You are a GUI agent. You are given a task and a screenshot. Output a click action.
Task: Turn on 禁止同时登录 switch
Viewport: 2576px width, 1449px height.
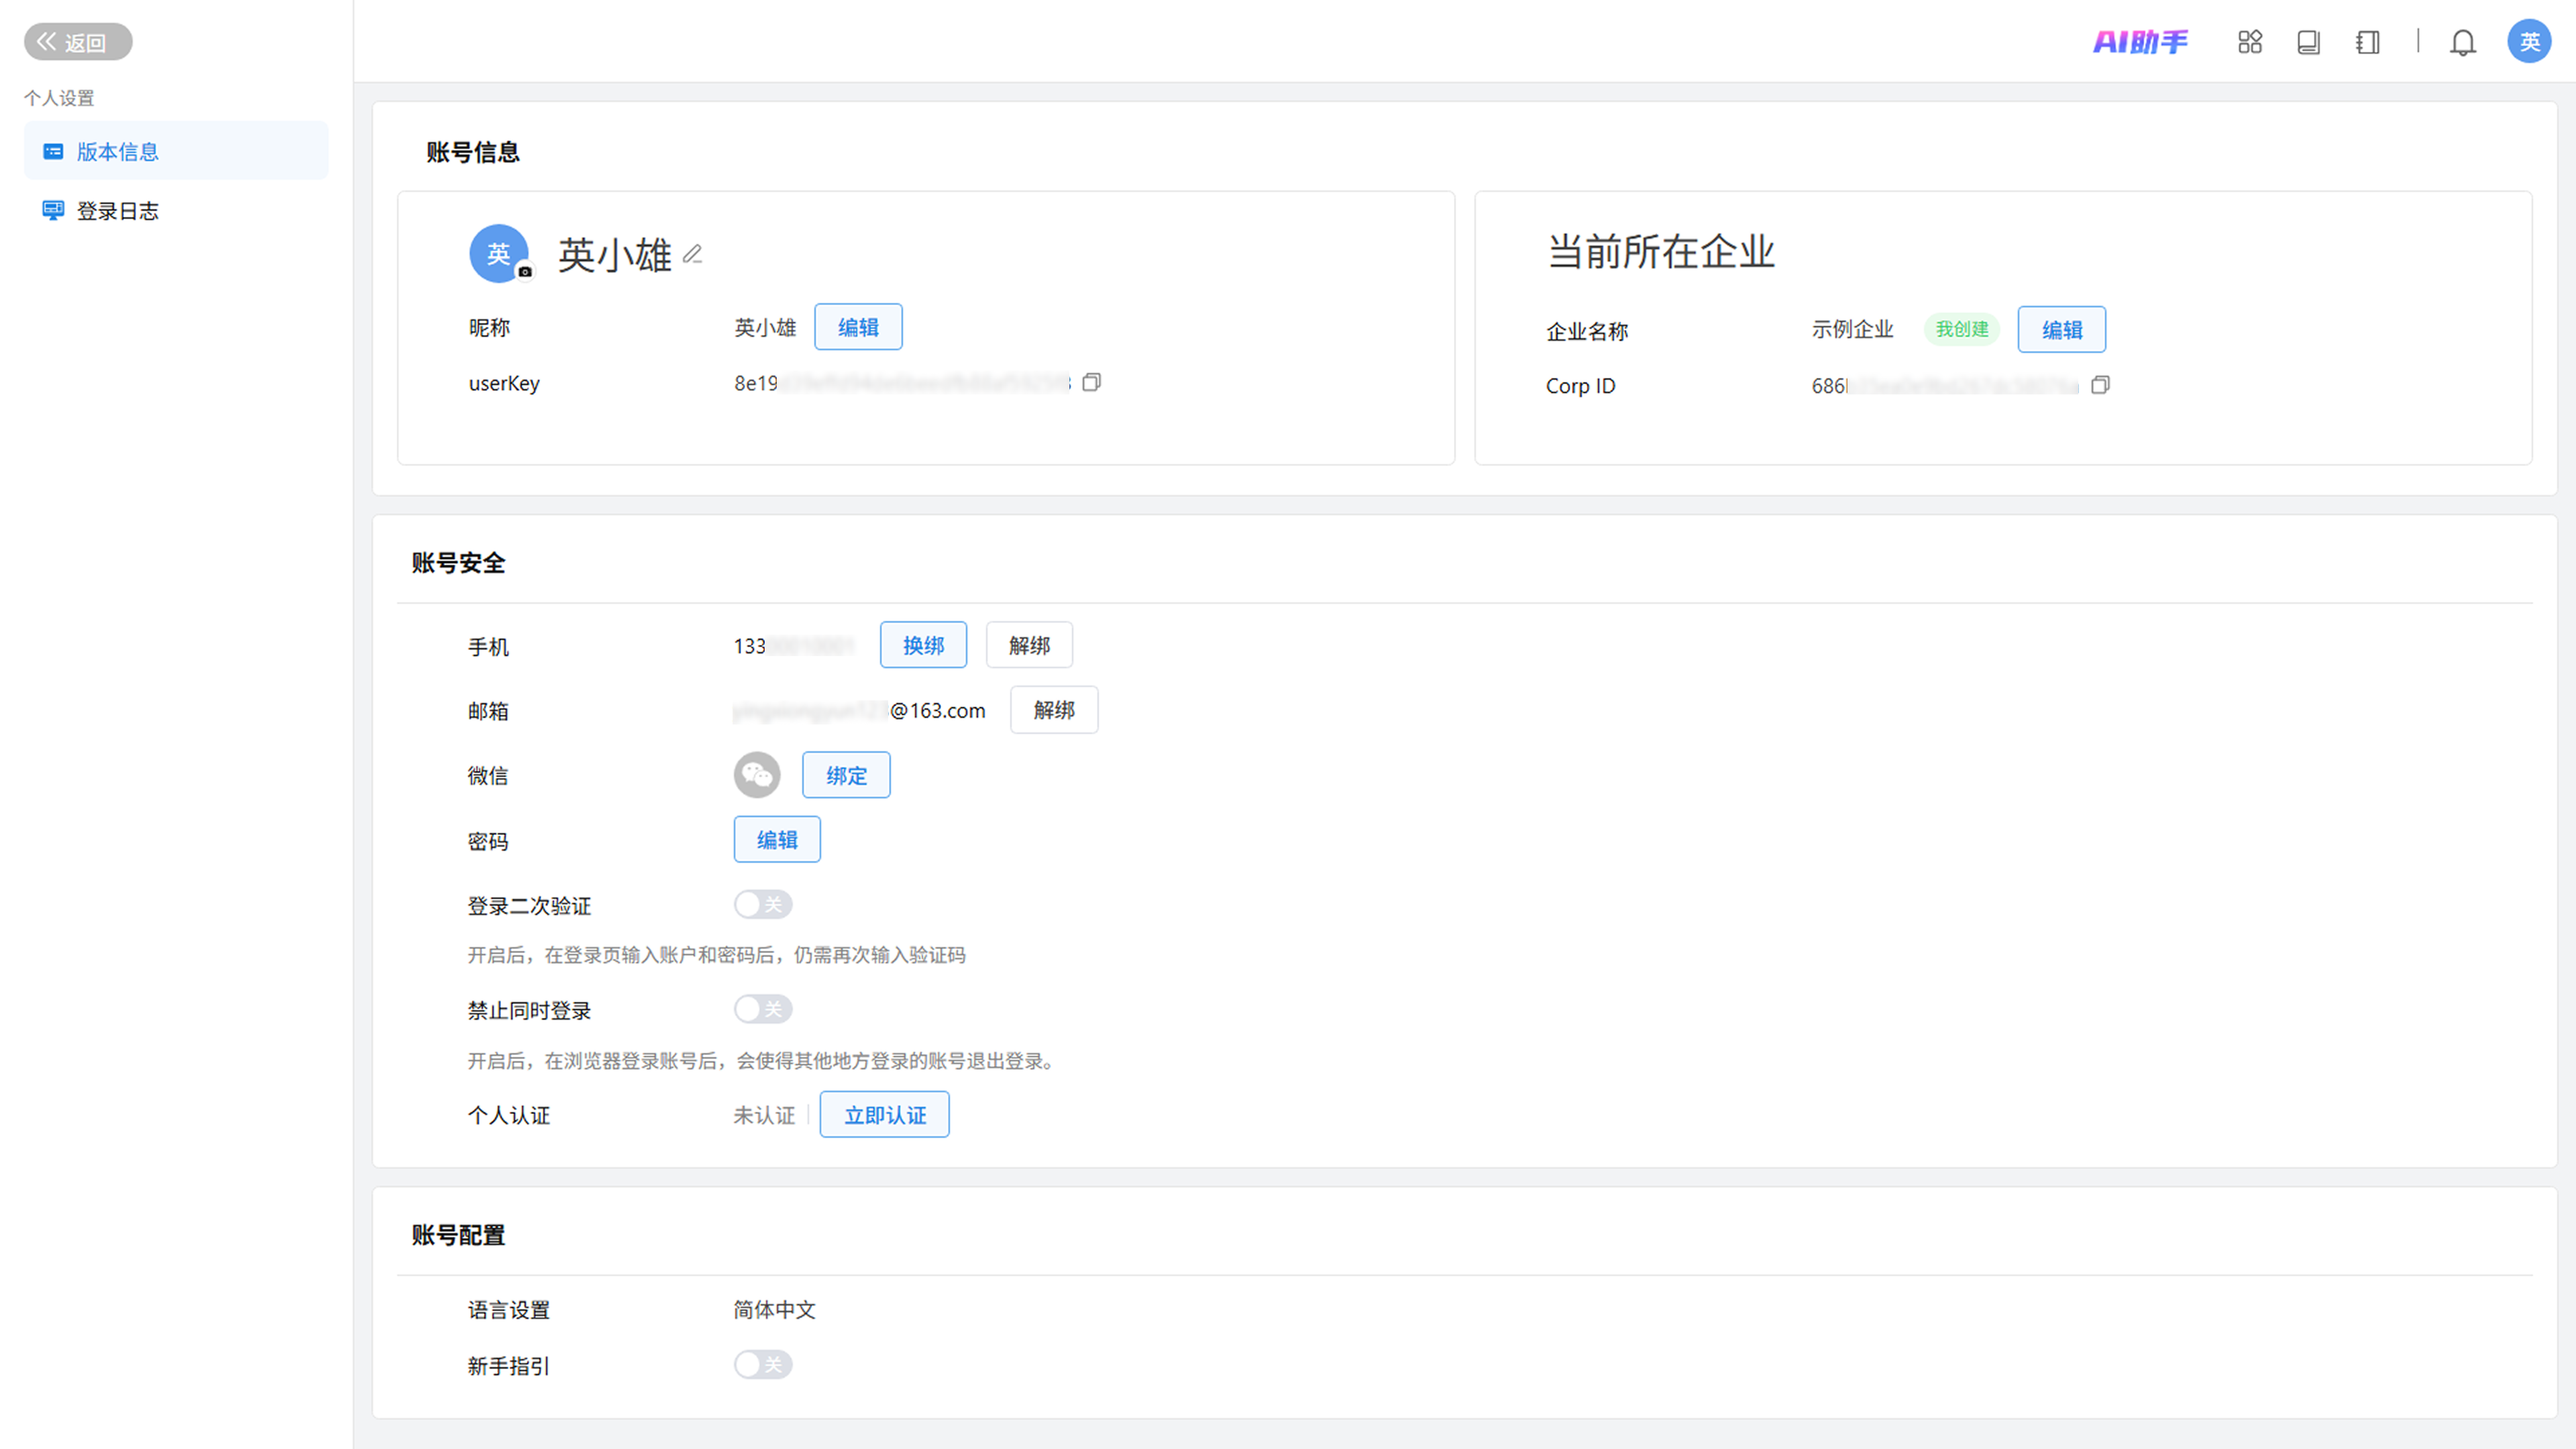(763, 1009)
